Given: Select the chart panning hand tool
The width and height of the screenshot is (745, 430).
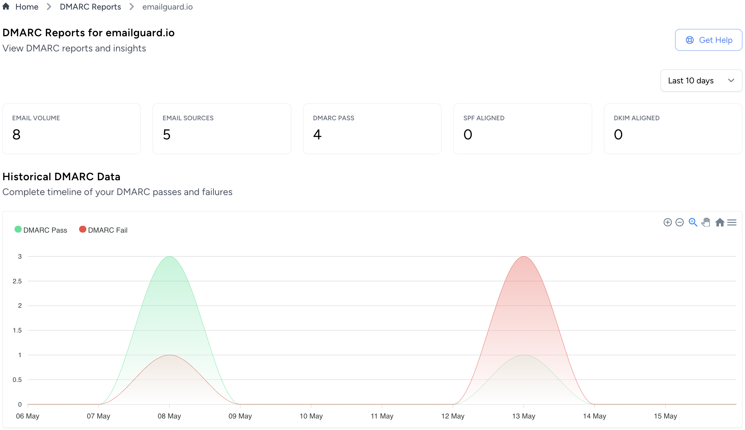Looking at the screenshot, I should [706, 222].
